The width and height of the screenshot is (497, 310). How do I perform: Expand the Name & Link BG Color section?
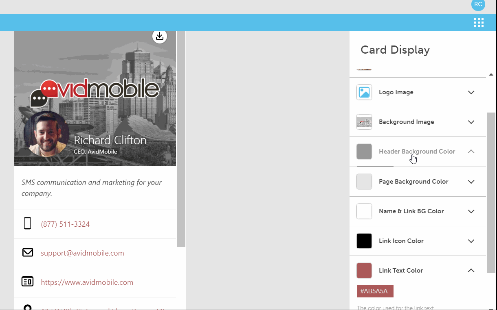(x=471, y=211)
